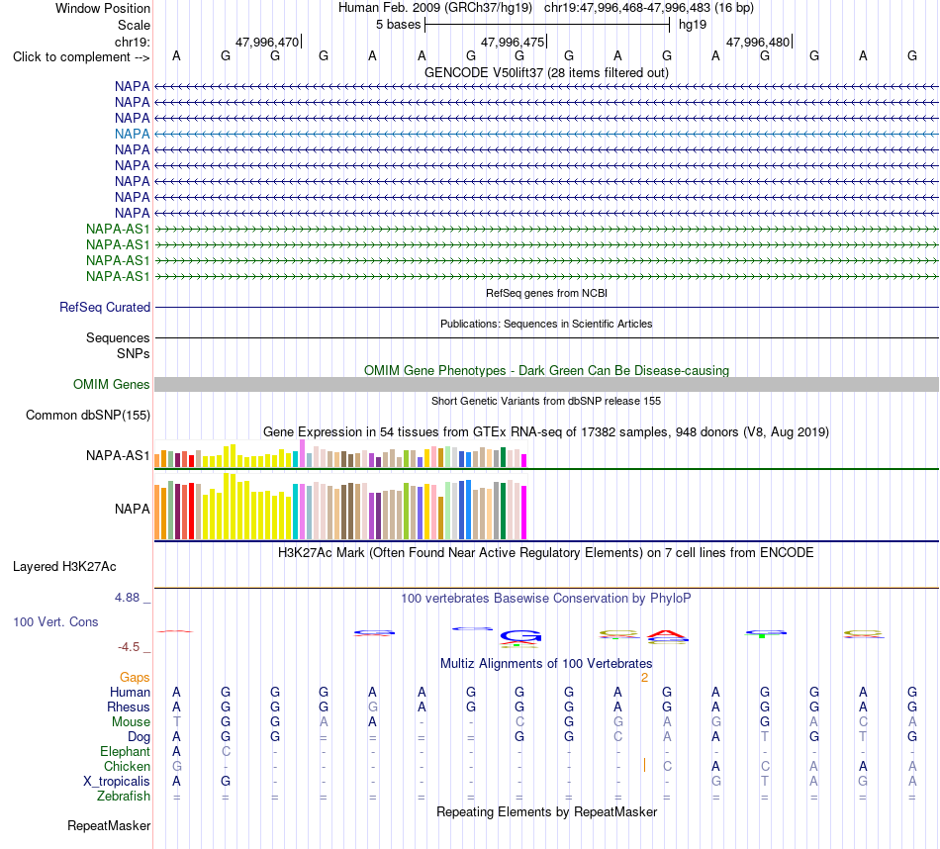This screenshot has height=849, width=940.
Task: Click the 47,996,480 ruler position marker
Action: coord(759,42)
